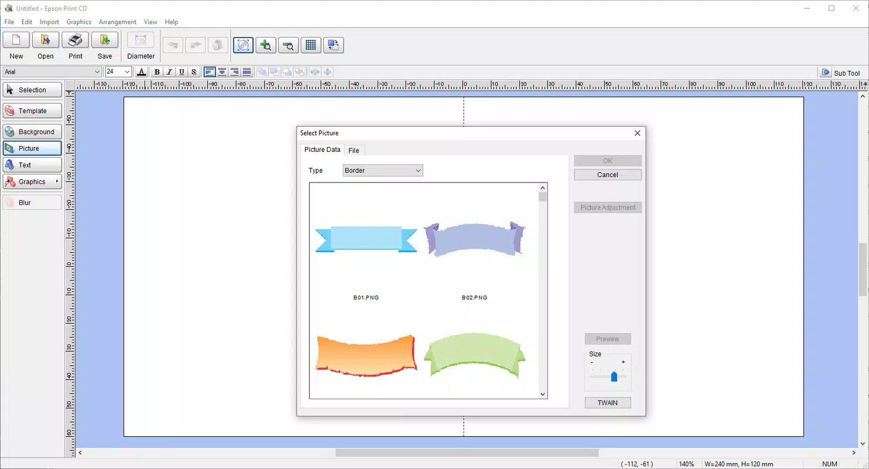The width and height of the screenshot is (869, 469).
Task: Click the Size slider handle
Action: 614,376
